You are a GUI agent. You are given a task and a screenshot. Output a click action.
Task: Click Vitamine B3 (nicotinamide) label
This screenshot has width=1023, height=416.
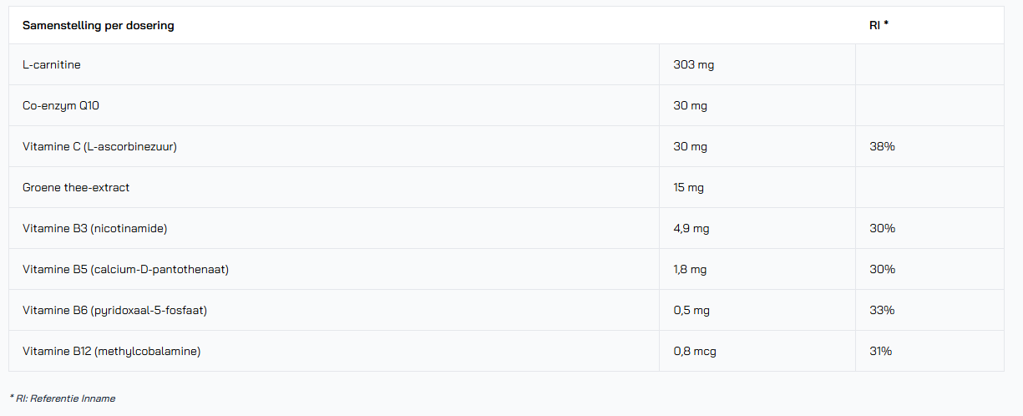(89, 228)
